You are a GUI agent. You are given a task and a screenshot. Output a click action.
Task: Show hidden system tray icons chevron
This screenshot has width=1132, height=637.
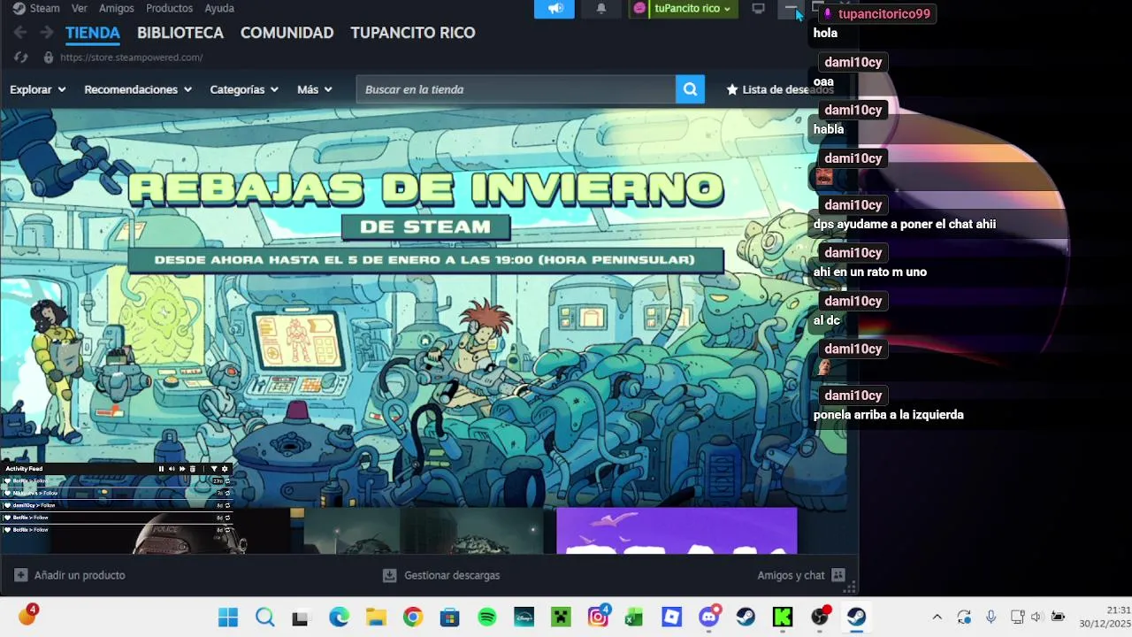coord(937,617)
